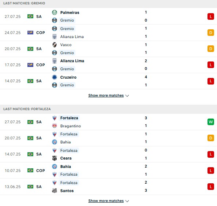Open the Bahia vs Fortaleza 10.07.25 match score
217x206 pixels.
(x=146, y=170)
